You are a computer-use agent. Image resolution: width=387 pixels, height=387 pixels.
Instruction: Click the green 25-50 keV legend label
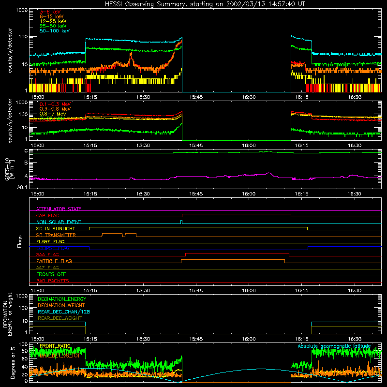point(53,26)
